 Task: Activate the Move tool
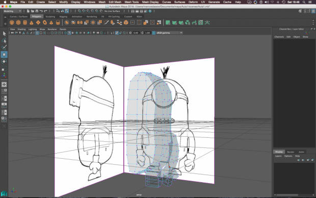pyautogui.click(x=4, y=55)
